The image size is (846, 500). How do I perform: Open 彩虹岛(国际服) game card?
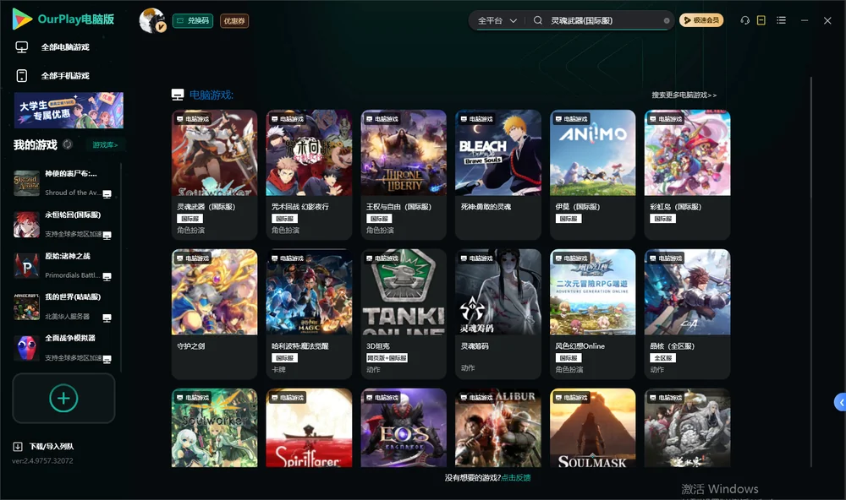point(687,175)
